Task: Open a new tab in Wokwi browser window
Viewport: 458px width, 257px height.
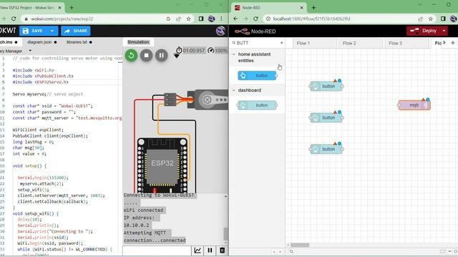Action: tap(72, 8)
